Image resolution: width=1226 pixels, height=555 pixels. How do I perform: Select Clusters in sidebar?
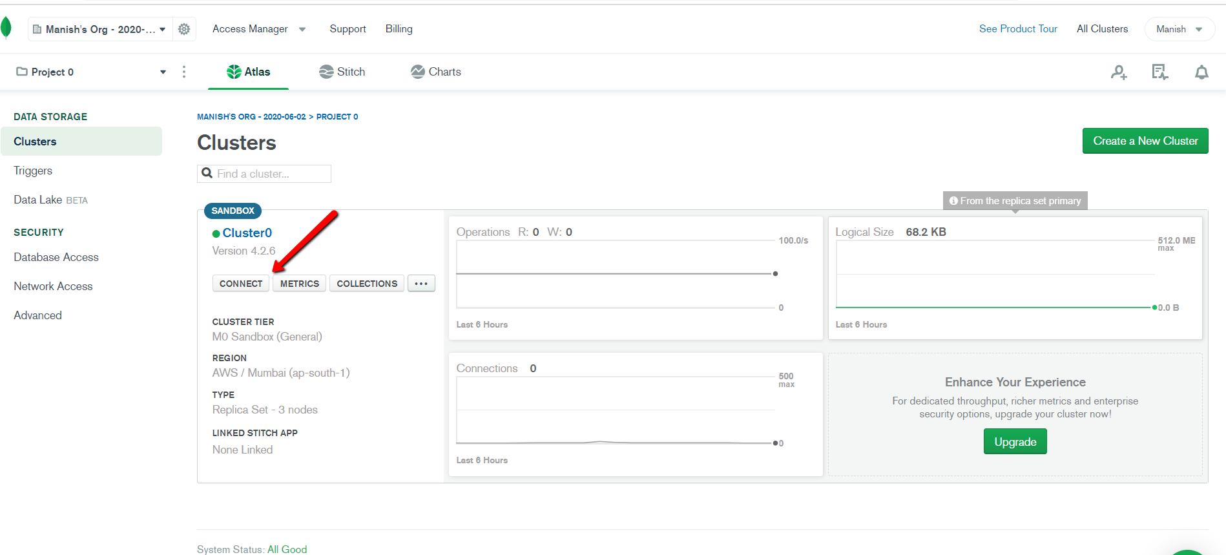(x=81, y=141)
